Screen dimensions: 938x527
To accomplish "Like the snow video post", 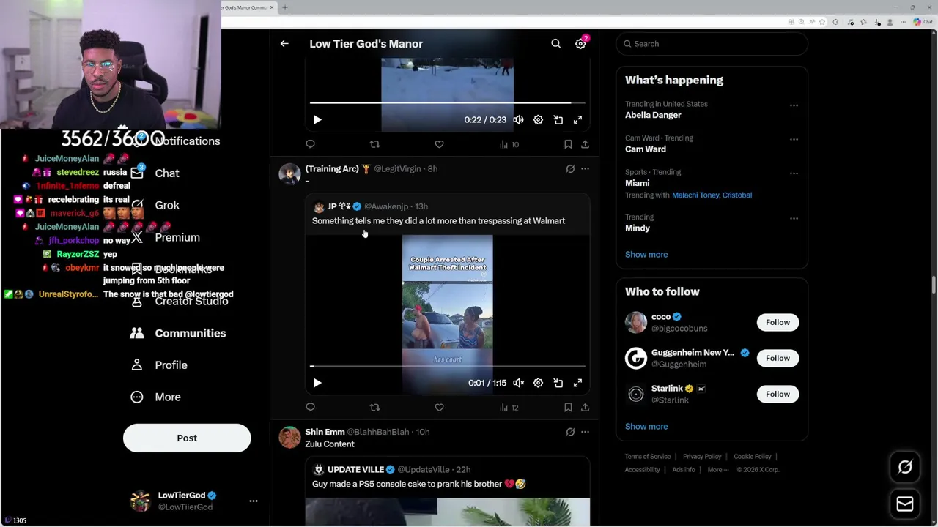I will point(439,144).
